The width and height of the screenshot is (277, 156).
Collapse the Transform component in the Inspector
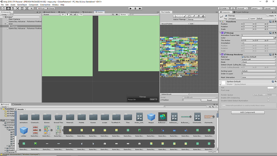point(220,21)
